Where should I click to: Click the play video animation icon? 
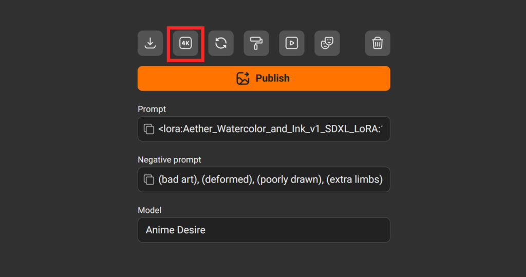(292, 43)
